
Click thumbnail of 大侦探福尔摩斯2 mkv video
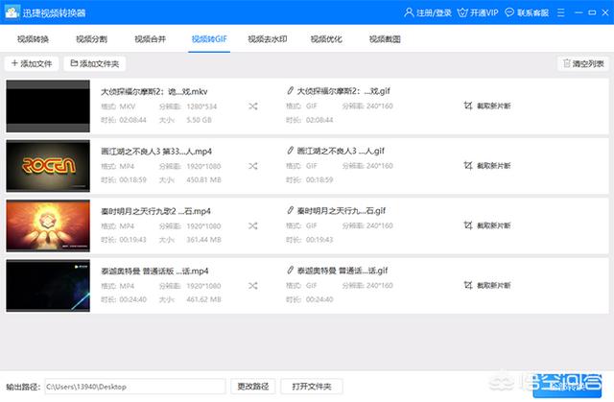point(48,106)
